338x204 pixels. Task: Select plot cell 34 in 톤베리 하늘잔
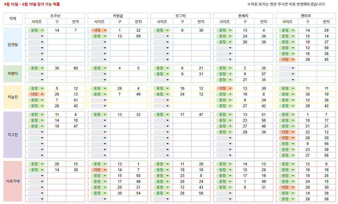pyautogui.click(x=264, y=100)
